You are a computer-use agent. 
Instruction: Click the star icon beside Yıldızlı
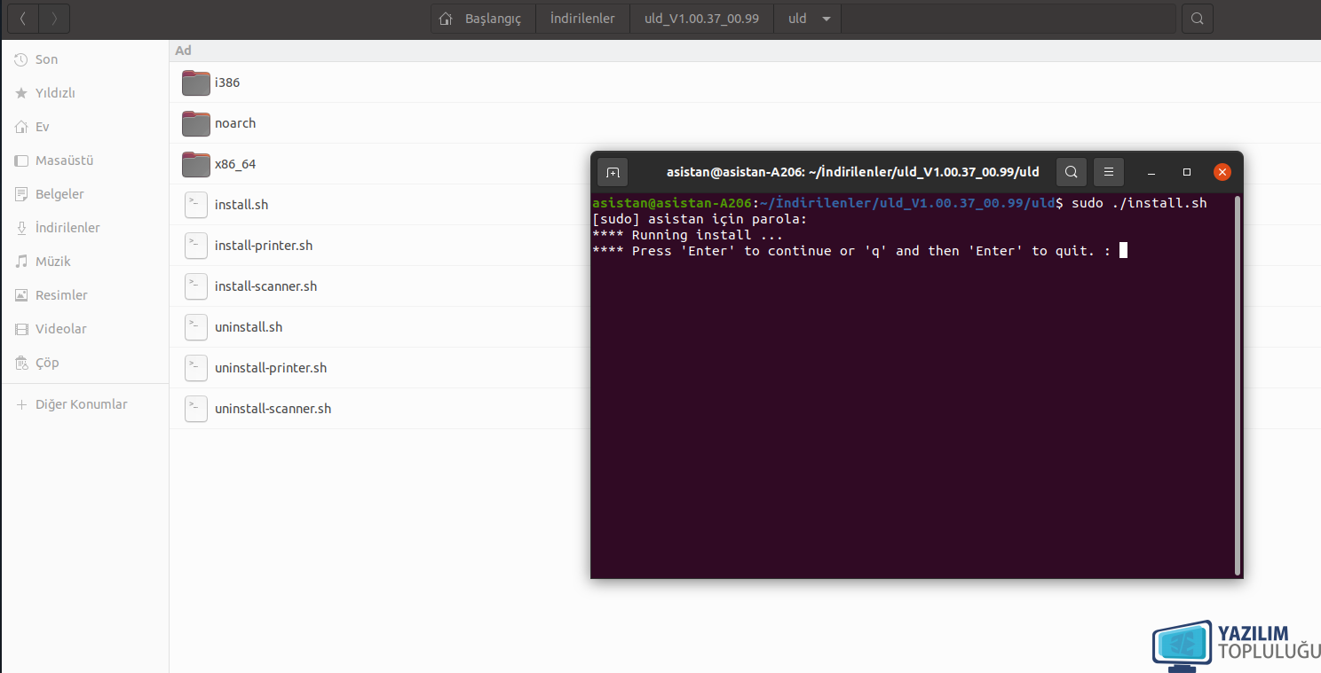pyautogui.click(x=21, y=93)
